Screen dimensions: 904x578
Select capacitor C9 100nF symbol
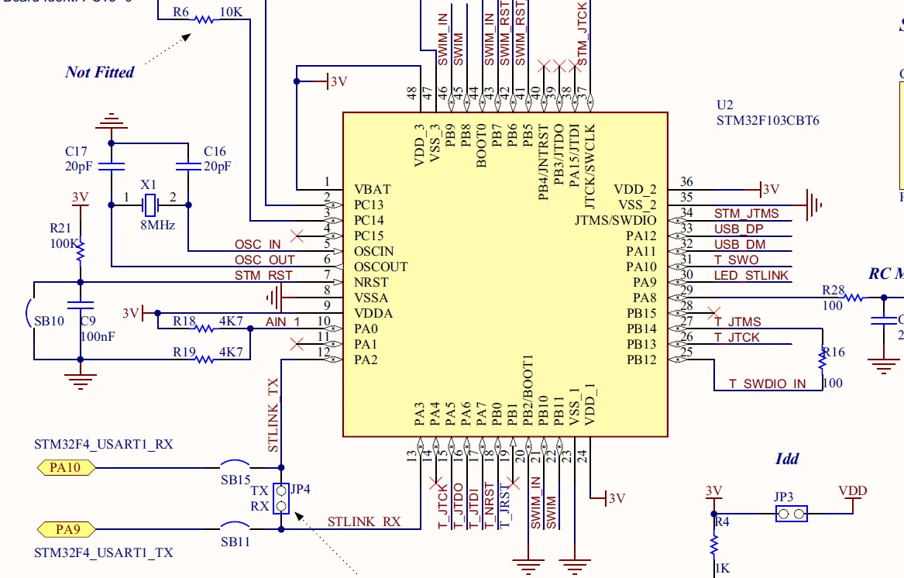click(80, 304)
